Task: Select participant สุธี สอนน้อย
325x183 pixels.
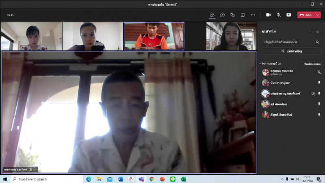Action: [291, 104]
